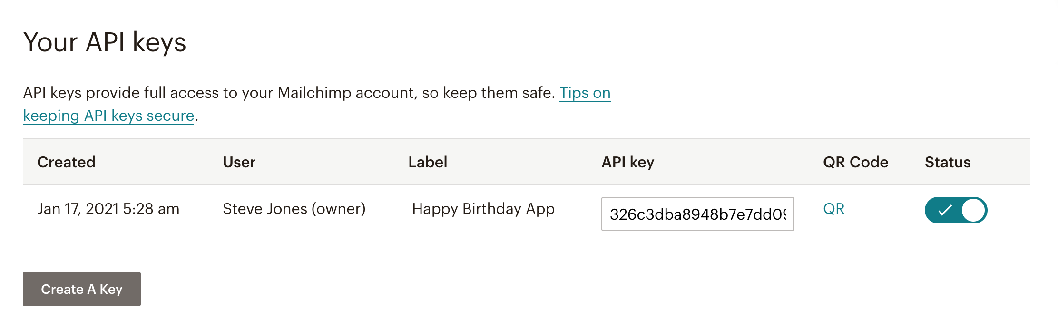Viewport: 1058px width, 330px height.
Task: Disable the Happy Birthday App key status toggle
Action: 955,210
